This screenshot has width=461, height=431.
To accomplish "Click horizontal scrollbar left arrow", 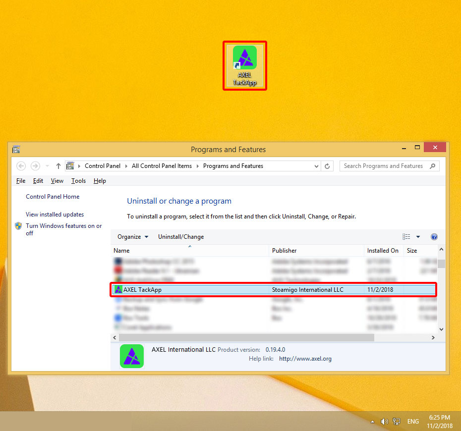I will pos(115,337).
